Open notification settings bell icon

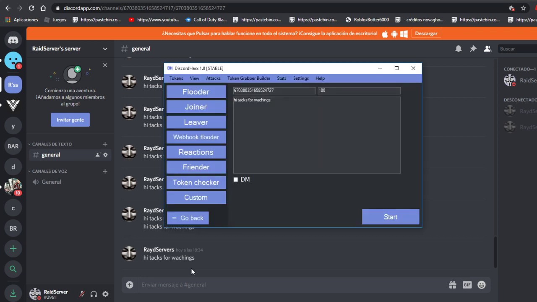[x=459, y=49]
